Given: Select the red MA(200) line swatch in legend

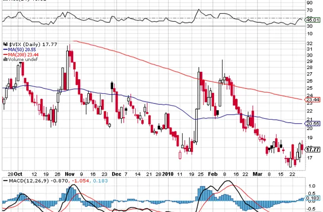Looking at the screenshot, I should (5, 55).
